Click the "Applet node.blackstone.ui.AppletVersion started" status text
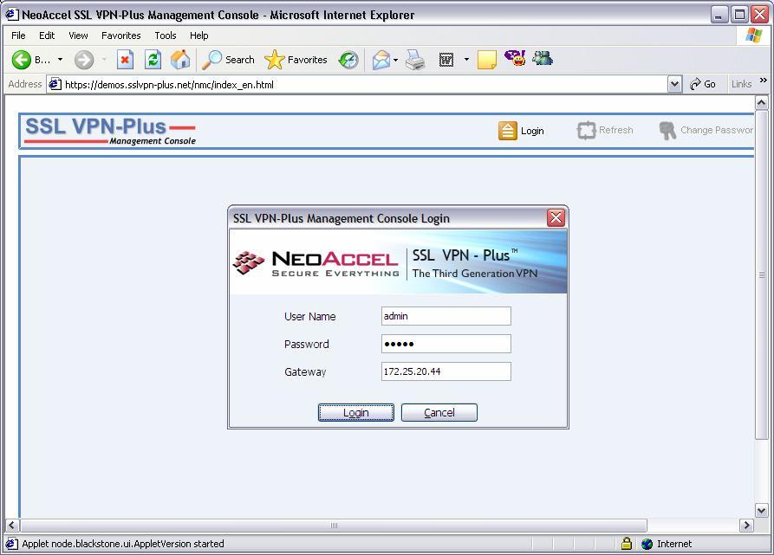Viewport: 774px width, 555px height. pyautogui.click(x=123, y=544)
